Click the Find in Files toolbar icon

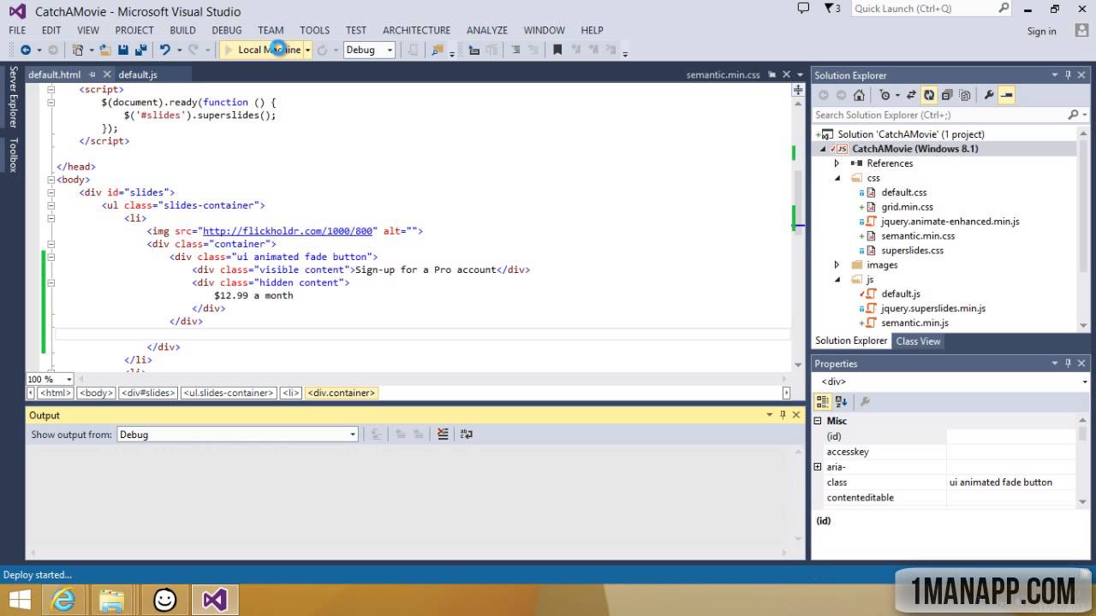click(438, 50)
